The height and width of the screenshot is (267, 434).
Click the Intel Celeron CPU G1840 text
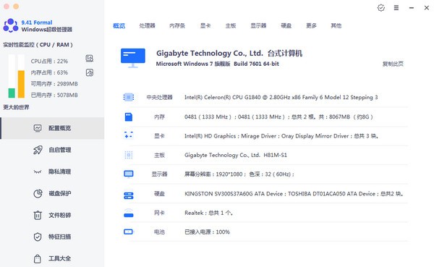coord(281,97)
